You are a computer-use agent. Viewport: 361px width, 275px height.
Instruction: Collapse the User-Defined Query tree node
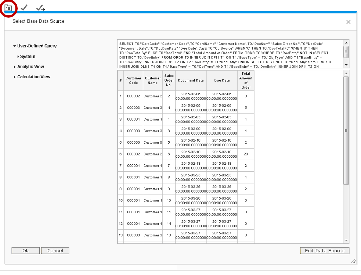pos(14,46)
